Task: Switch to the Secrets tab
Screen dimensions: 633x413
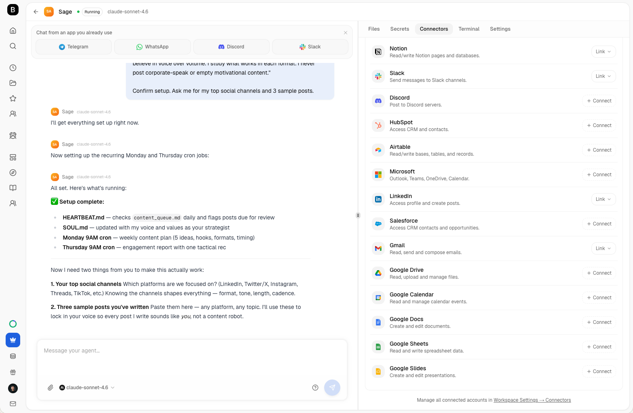Action: (400, 29)
